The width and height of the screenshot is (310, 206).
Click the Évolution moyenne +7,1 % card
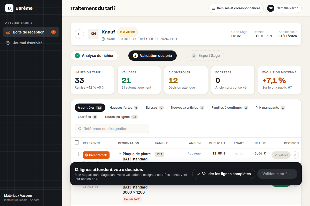point(280,80)
